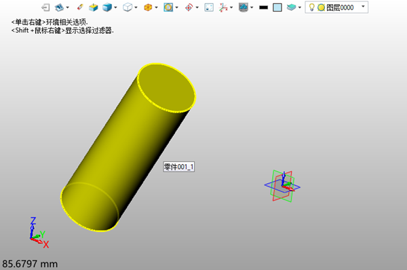This screenshot has height=270, width=407.
Task: Click the 85.6797 mm measurement readout
Action: (x=30, y=264)
